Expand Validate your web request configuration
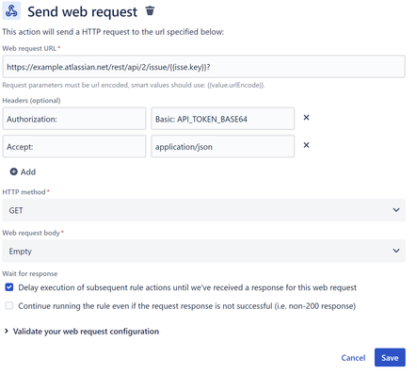This screenshot has height=374, width=417. coord(82,332)
